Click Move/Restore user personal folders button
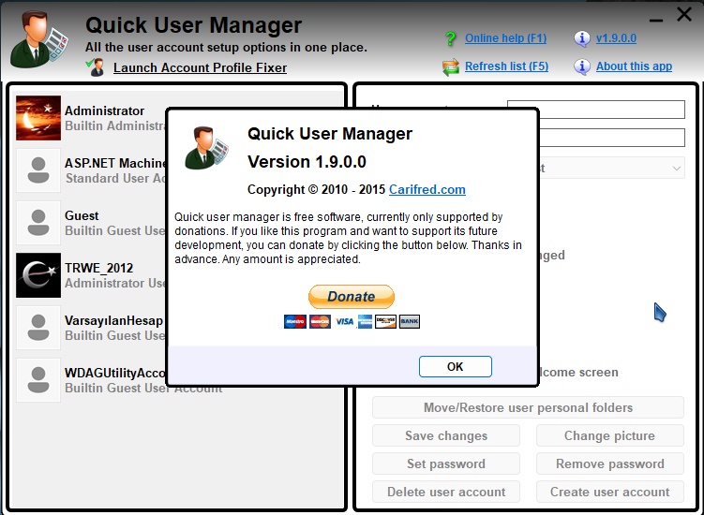This screenshot has height=515, width=704. [528, 407]
